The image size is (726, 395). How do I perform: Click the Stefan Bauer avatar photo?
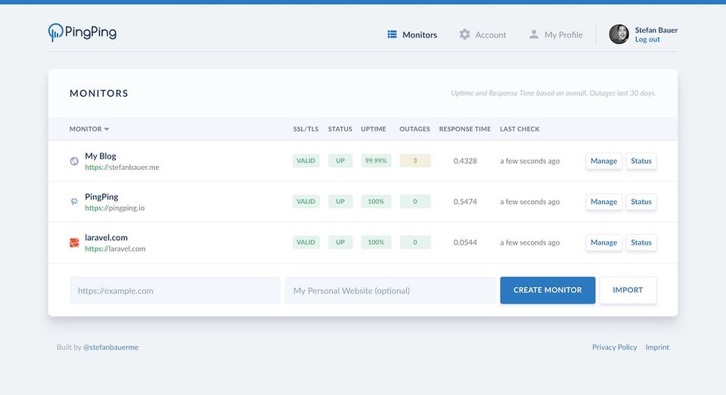tap(619, 34)
